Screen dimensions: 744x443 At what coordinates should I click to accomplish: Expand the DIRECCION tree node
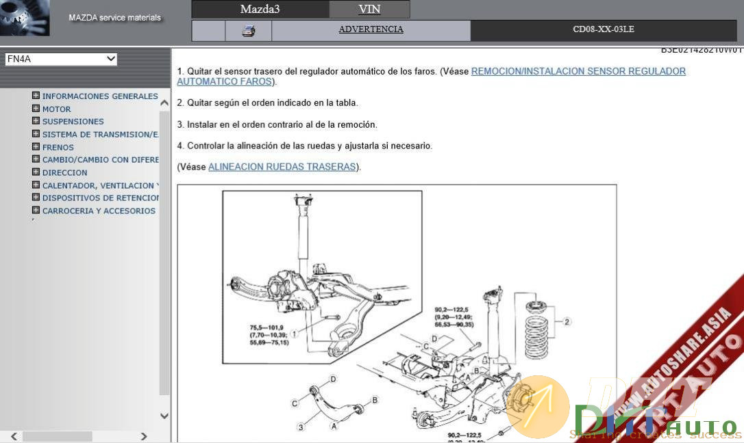pyautogui.click(x=36, y=172)
